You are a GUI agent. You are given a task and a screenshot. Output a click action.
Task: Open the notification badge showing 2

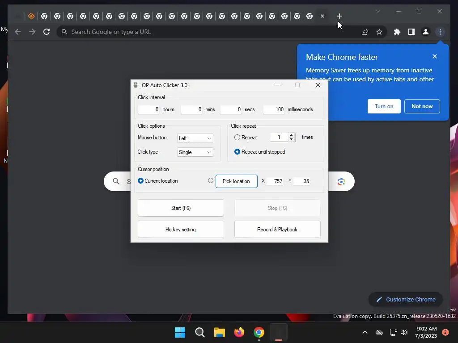(445, 332)
